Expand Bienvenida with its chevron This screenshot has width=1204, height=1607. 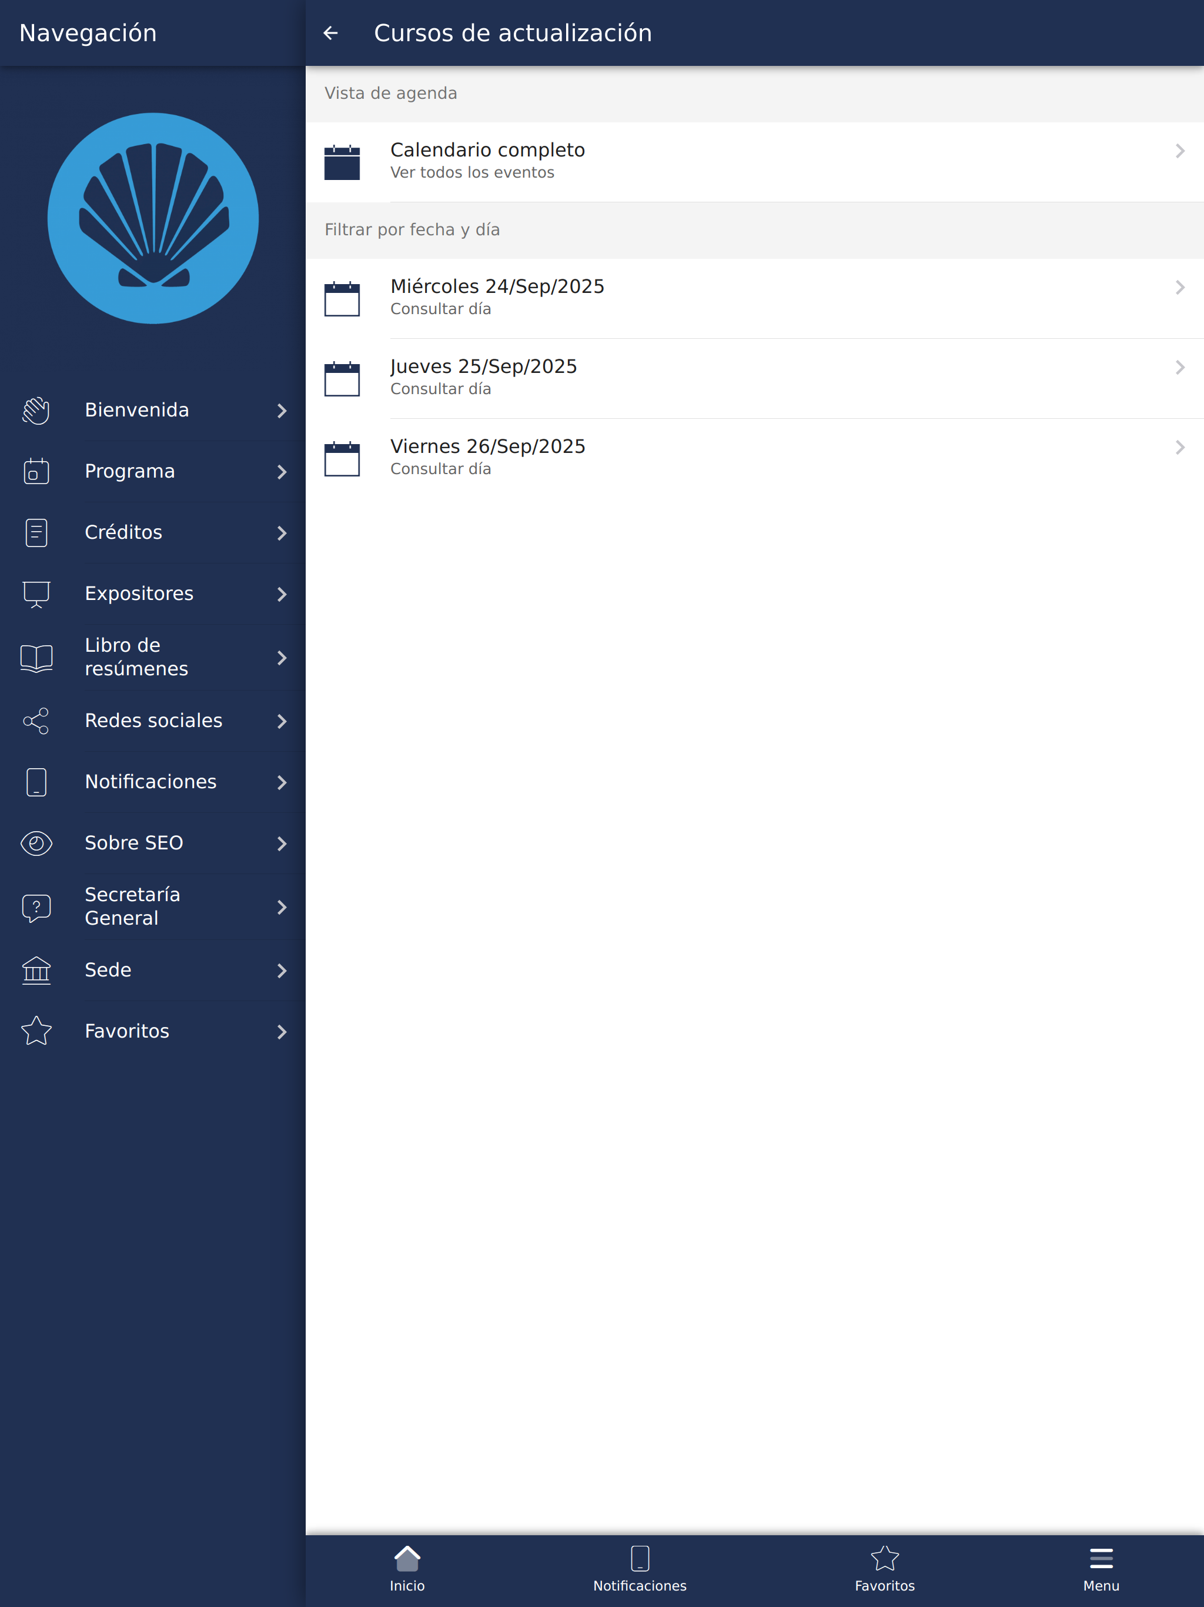pyautogui.click(x=282, y=411)
